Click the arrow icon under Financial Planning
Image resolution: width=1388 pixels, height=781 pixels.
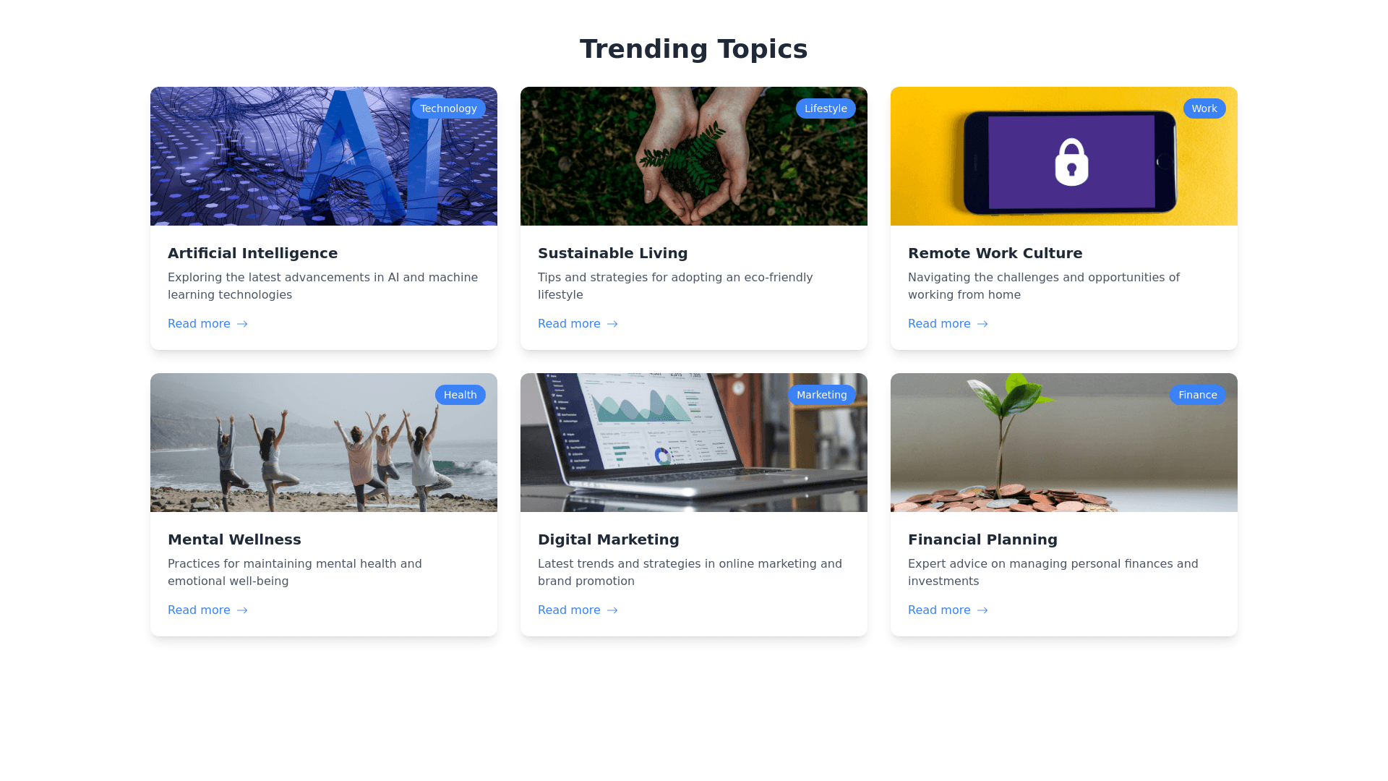click(982, 610)
